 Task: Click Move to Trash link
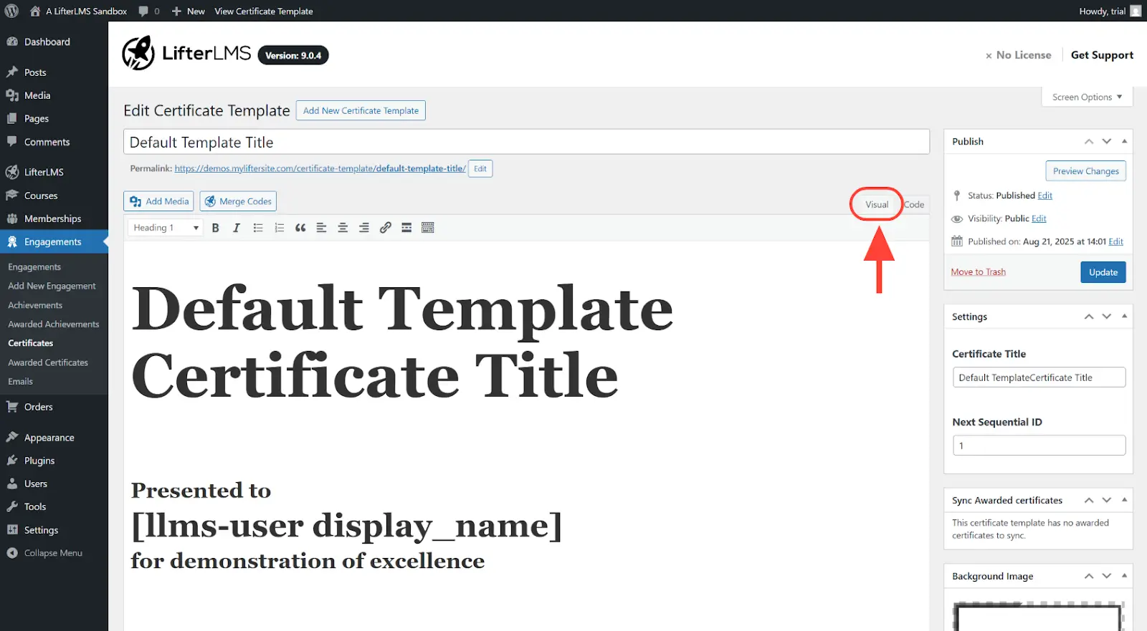[978, 271]
